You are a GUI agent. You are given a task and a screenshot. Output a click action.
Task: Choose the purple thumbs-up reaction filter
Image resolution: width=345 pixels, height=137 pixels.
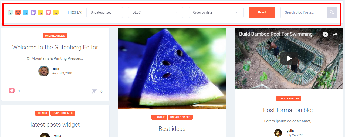pos(33,12)
